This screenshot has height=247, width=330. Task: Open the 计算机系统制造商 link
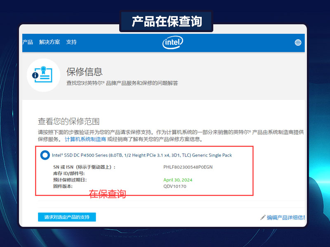point(85,139)
